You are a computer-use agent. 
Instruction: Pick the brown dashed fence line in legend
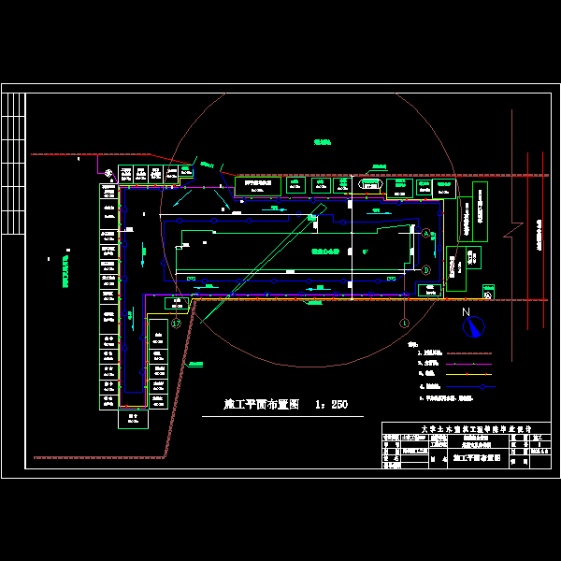click(468, 353)
